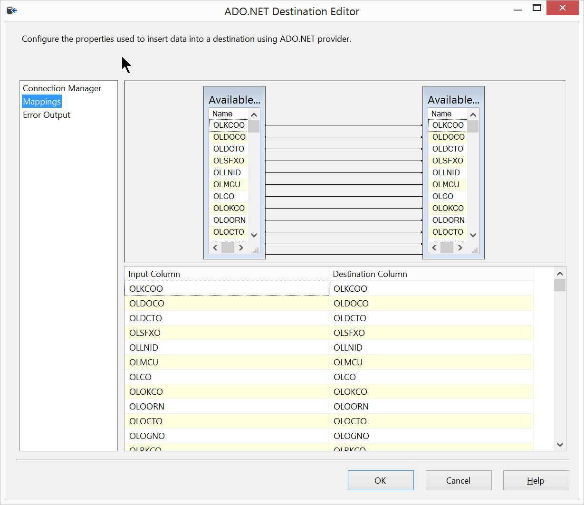Click scroll up arrow of mappings grid
This screenshot has height=505, width=584.
point(560,274)
